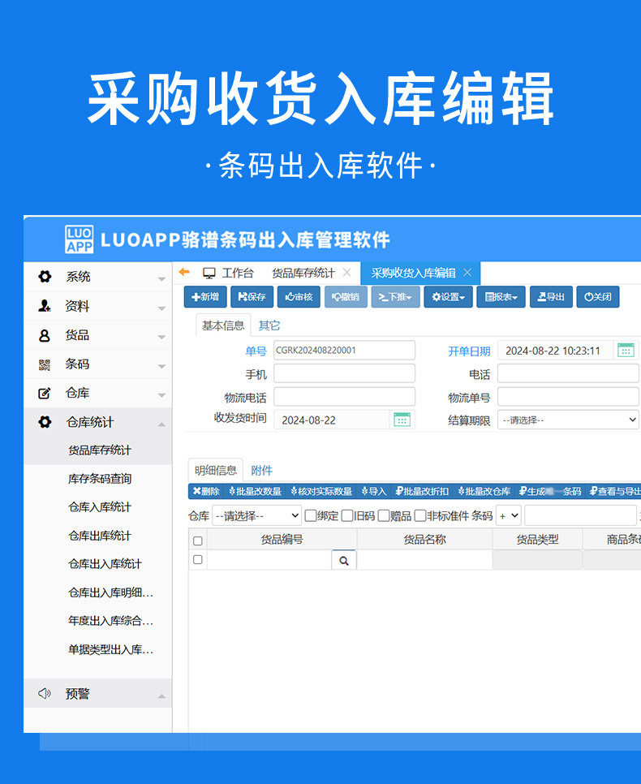Click the 仓库 edit icon in sidebar
Image resolution: width=641 pixels, height=784 pixels.
coord(45,393)
